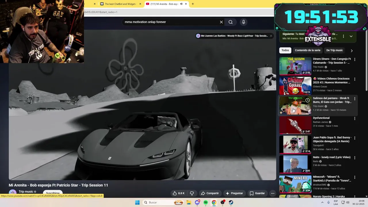Open the volume speaker tray icon
Viewport: 368px width, 207px height.
click(348, 202)
